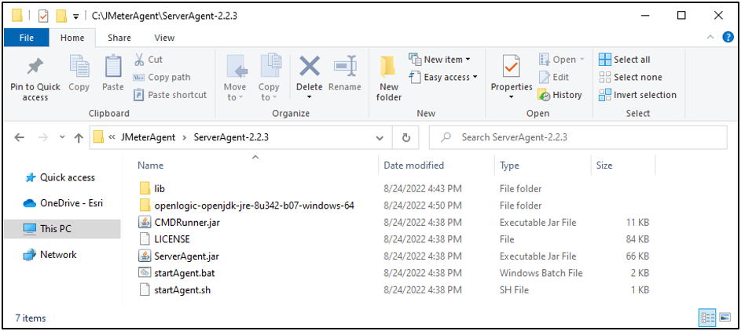Click Select all in ribbon

pos(625,60)
